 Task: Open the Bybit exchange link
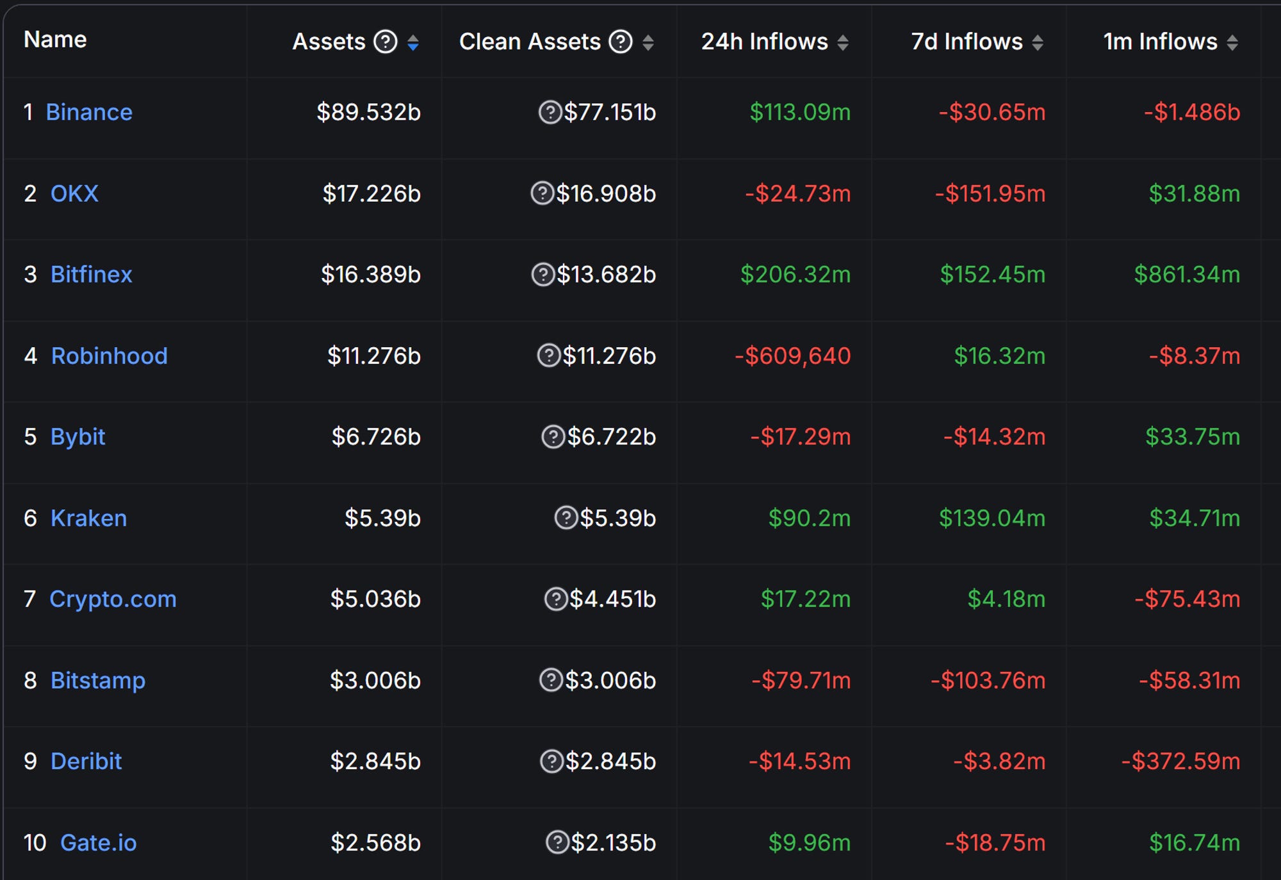(78, 437)
